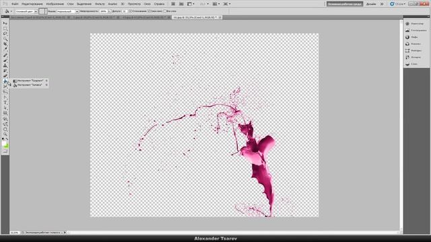Open the Изображение menu

pos(55,4)
